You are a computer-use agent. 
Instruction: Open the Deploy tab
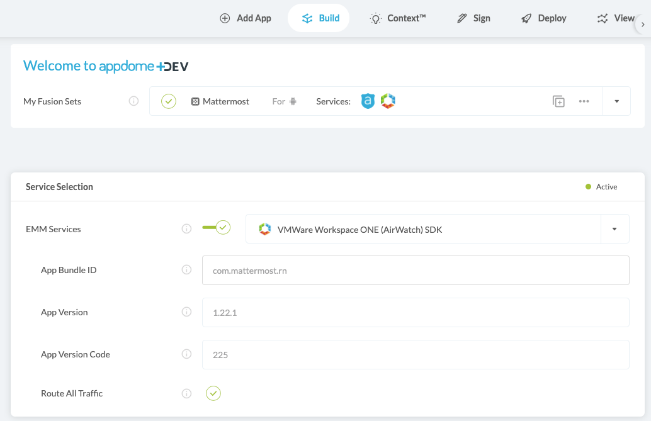coord(544,18)
